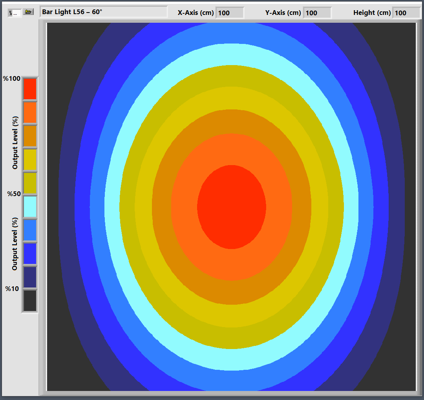Select the pure blue legend swatch
This screenshot has height=400, width=424.
tap(30, 254)
